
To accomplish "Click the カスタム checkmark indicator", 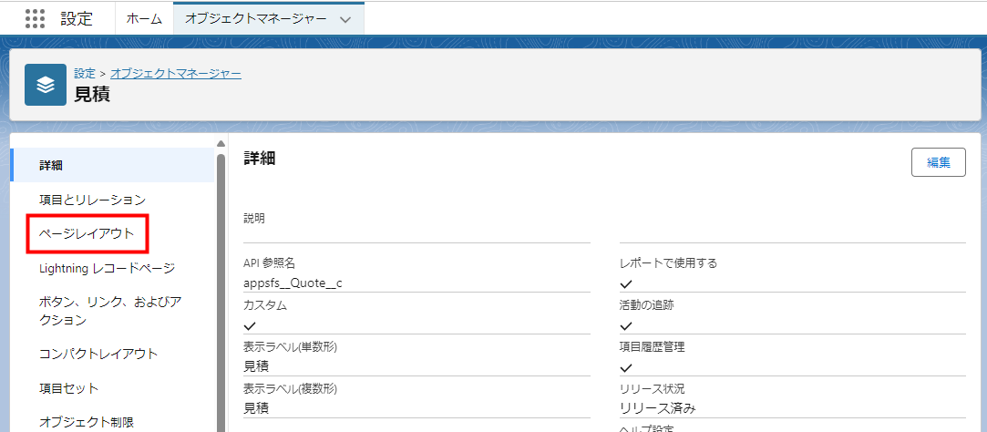I will tap(250, 325).
